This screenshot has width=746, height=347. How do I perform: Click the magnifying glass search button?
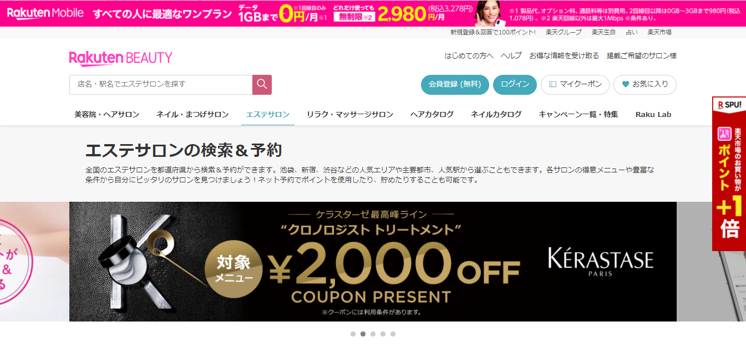coord(262,85)
